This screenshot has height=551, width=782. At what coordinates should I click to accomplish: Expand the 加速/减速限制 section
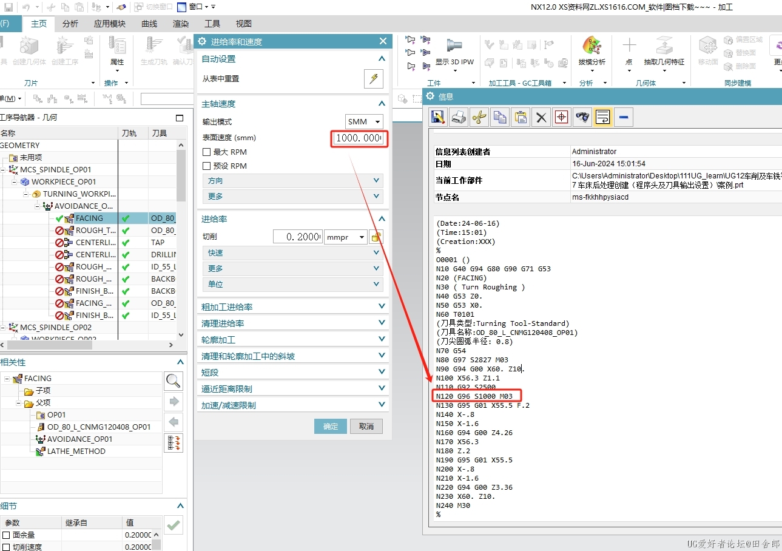[x=292, y=405]
